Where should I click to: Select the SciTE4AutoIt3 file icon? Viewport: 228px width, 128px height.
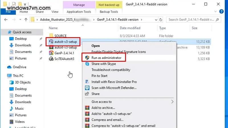[x=51, y=59]
